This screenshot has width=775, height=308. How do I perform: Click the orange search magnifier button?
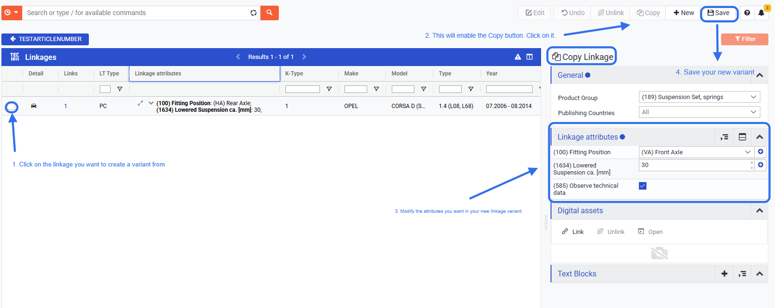pyautogui.click(x=269, y=13)
